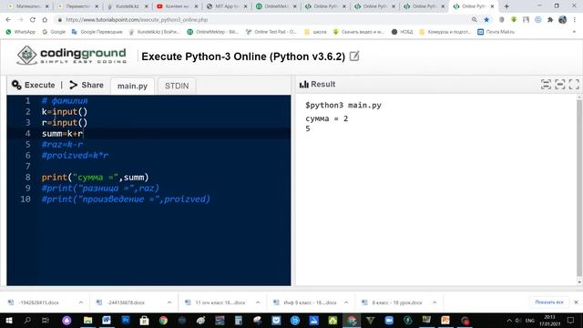583x328 pixels.
Task: Open Microsoft Store from the taskbar
Action: (144, 320)
